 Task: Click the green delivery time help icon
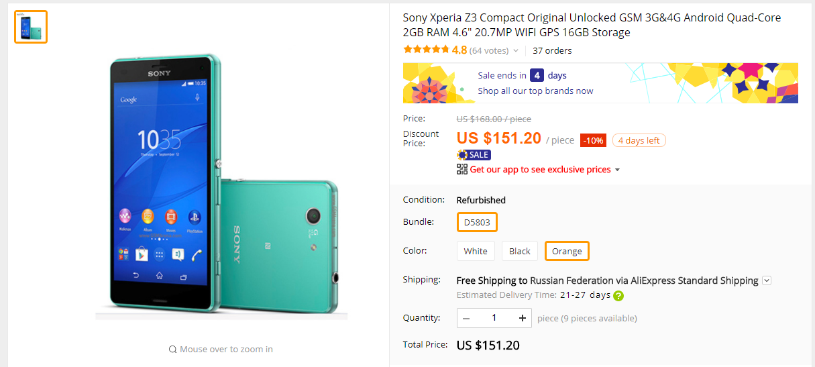coord(618,295)
